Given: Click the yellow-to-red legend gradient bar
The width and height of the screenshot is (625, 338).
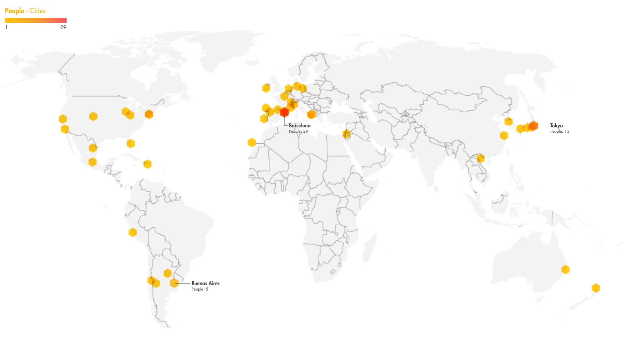Looking at the screenshot, I should coord(36,20).
